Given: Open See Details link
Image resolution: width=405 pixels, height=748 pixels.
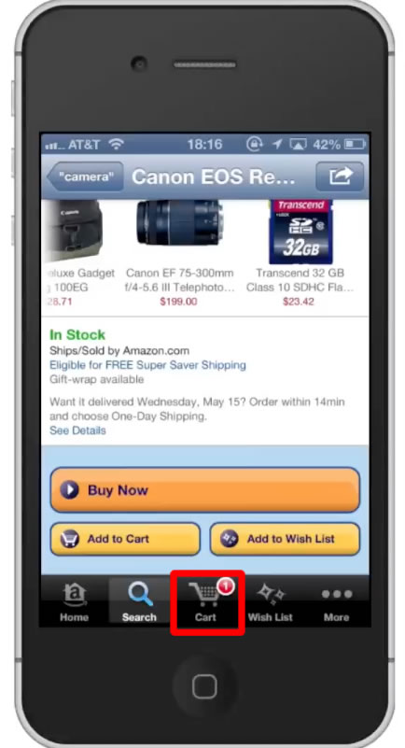Looking at the screenshot, I should click(x=77, y=430).
